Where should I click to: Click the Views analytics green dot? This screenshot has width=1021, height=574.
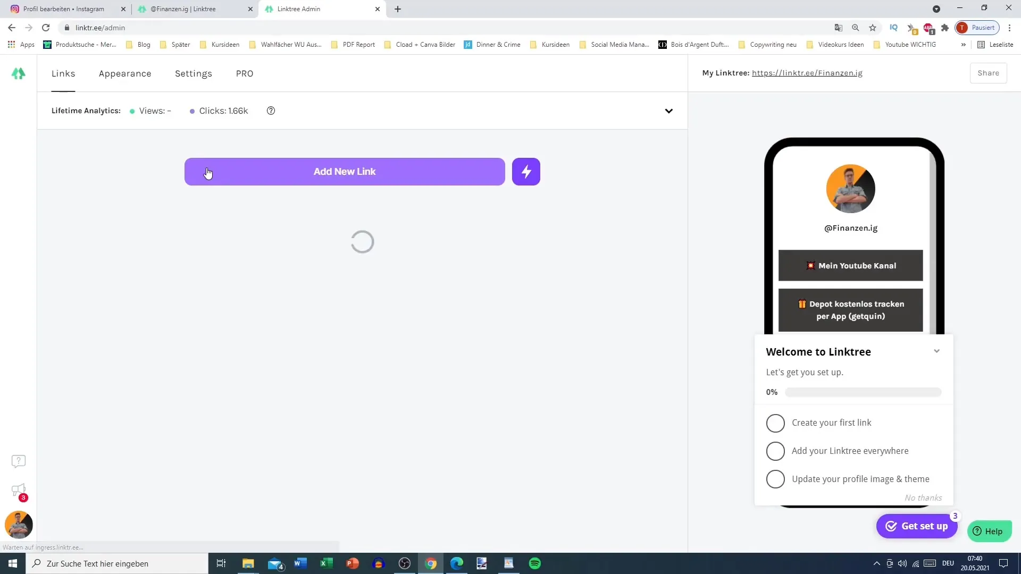[132, 111]
